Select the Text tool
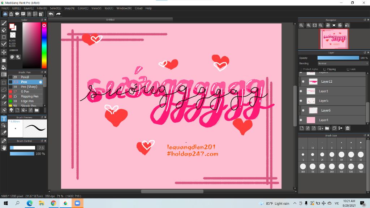 [x=4, y=118]
